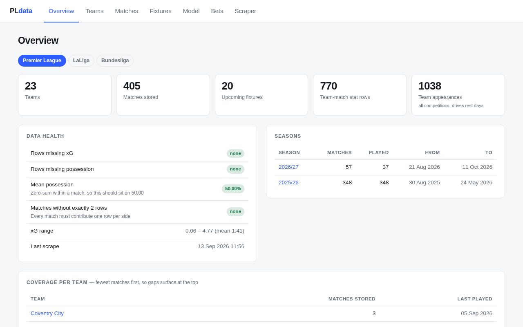Image resolution: width=523 pixels, height=327 pixels.
Task: Click the Seasons table MATCHES column header
Action: (x=340, y=152)
